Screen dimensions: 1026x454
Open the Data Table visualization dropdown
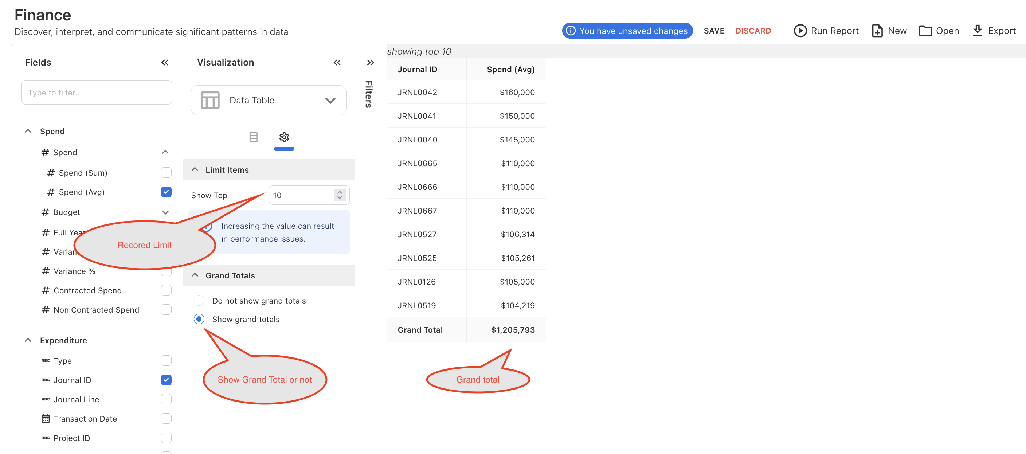[x=269, y=100]
